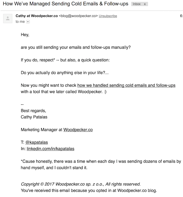Click the 'Best regards,' signature line
The image size is (183, 197).
click(x=34, y=111)
